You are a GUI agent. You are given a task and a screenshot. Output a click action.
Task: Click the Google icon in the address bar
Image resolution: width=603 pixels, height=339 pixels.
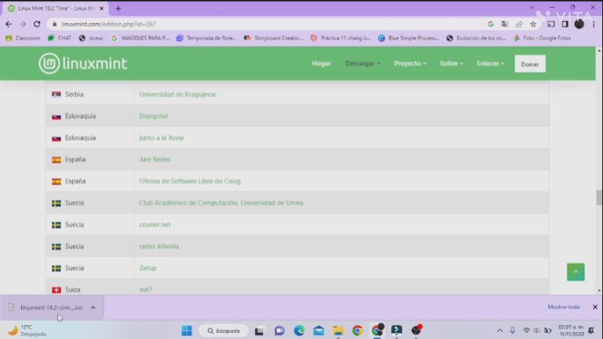[490, 24]
